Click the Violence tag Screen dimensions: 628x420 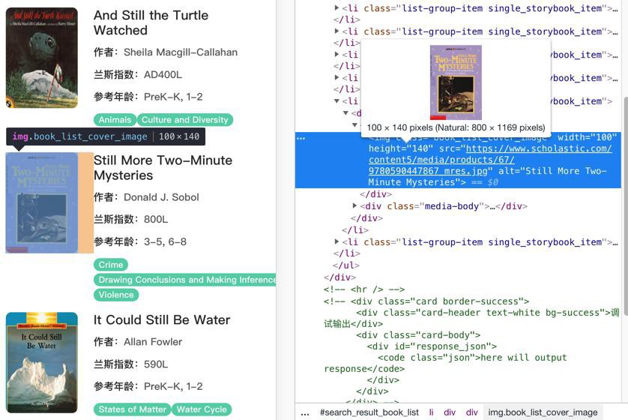tap(116, 295)
